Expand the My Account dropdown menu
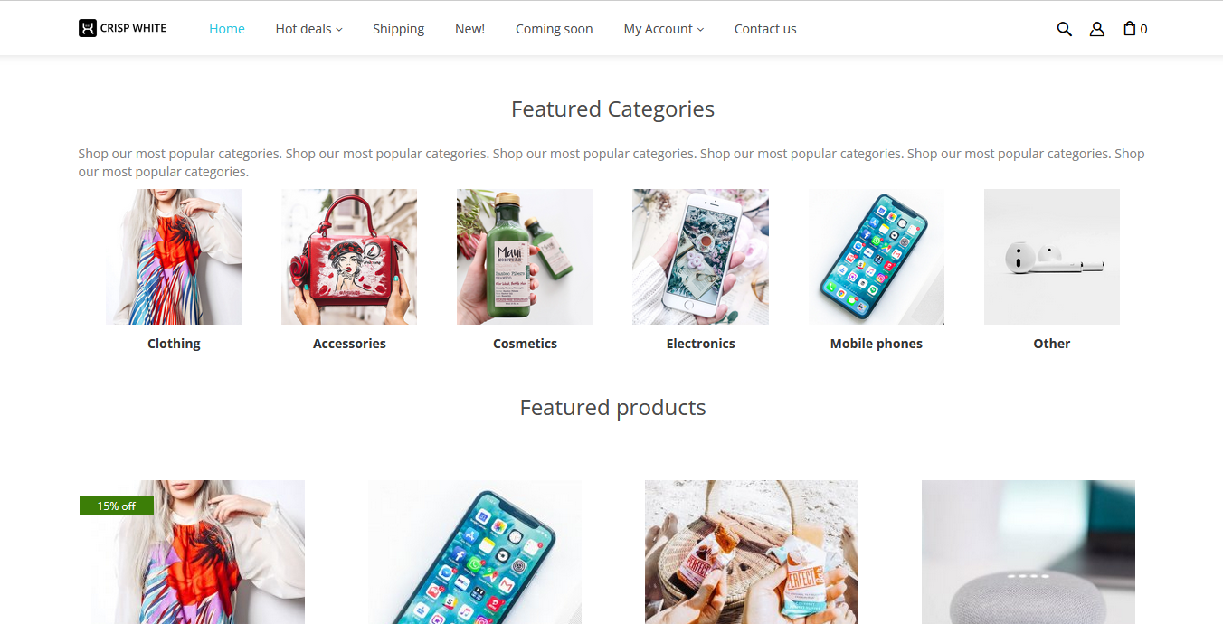 [x=663, y=29]
